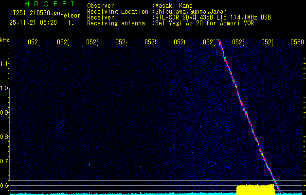
Task: Click the 0.8 kHz frequency tick
Action: [4, 137]
